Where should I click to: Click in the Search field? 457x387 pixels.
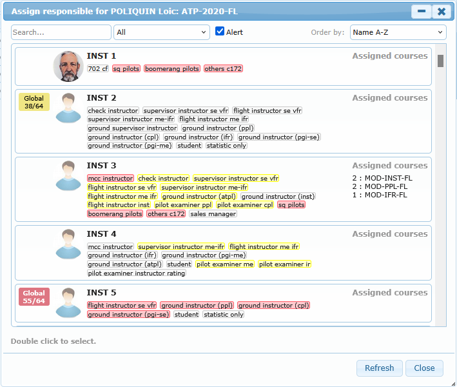tap(61, 32)
